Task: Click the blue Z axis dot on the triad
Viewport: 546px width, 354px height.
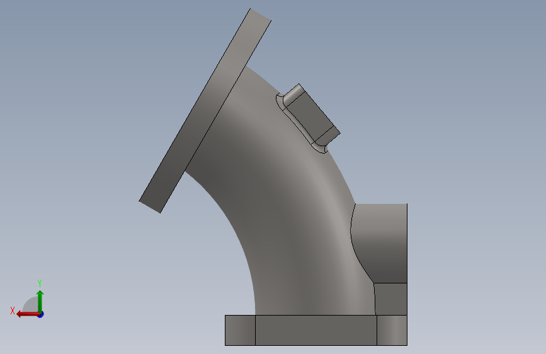Action: (x=41, y=314)
